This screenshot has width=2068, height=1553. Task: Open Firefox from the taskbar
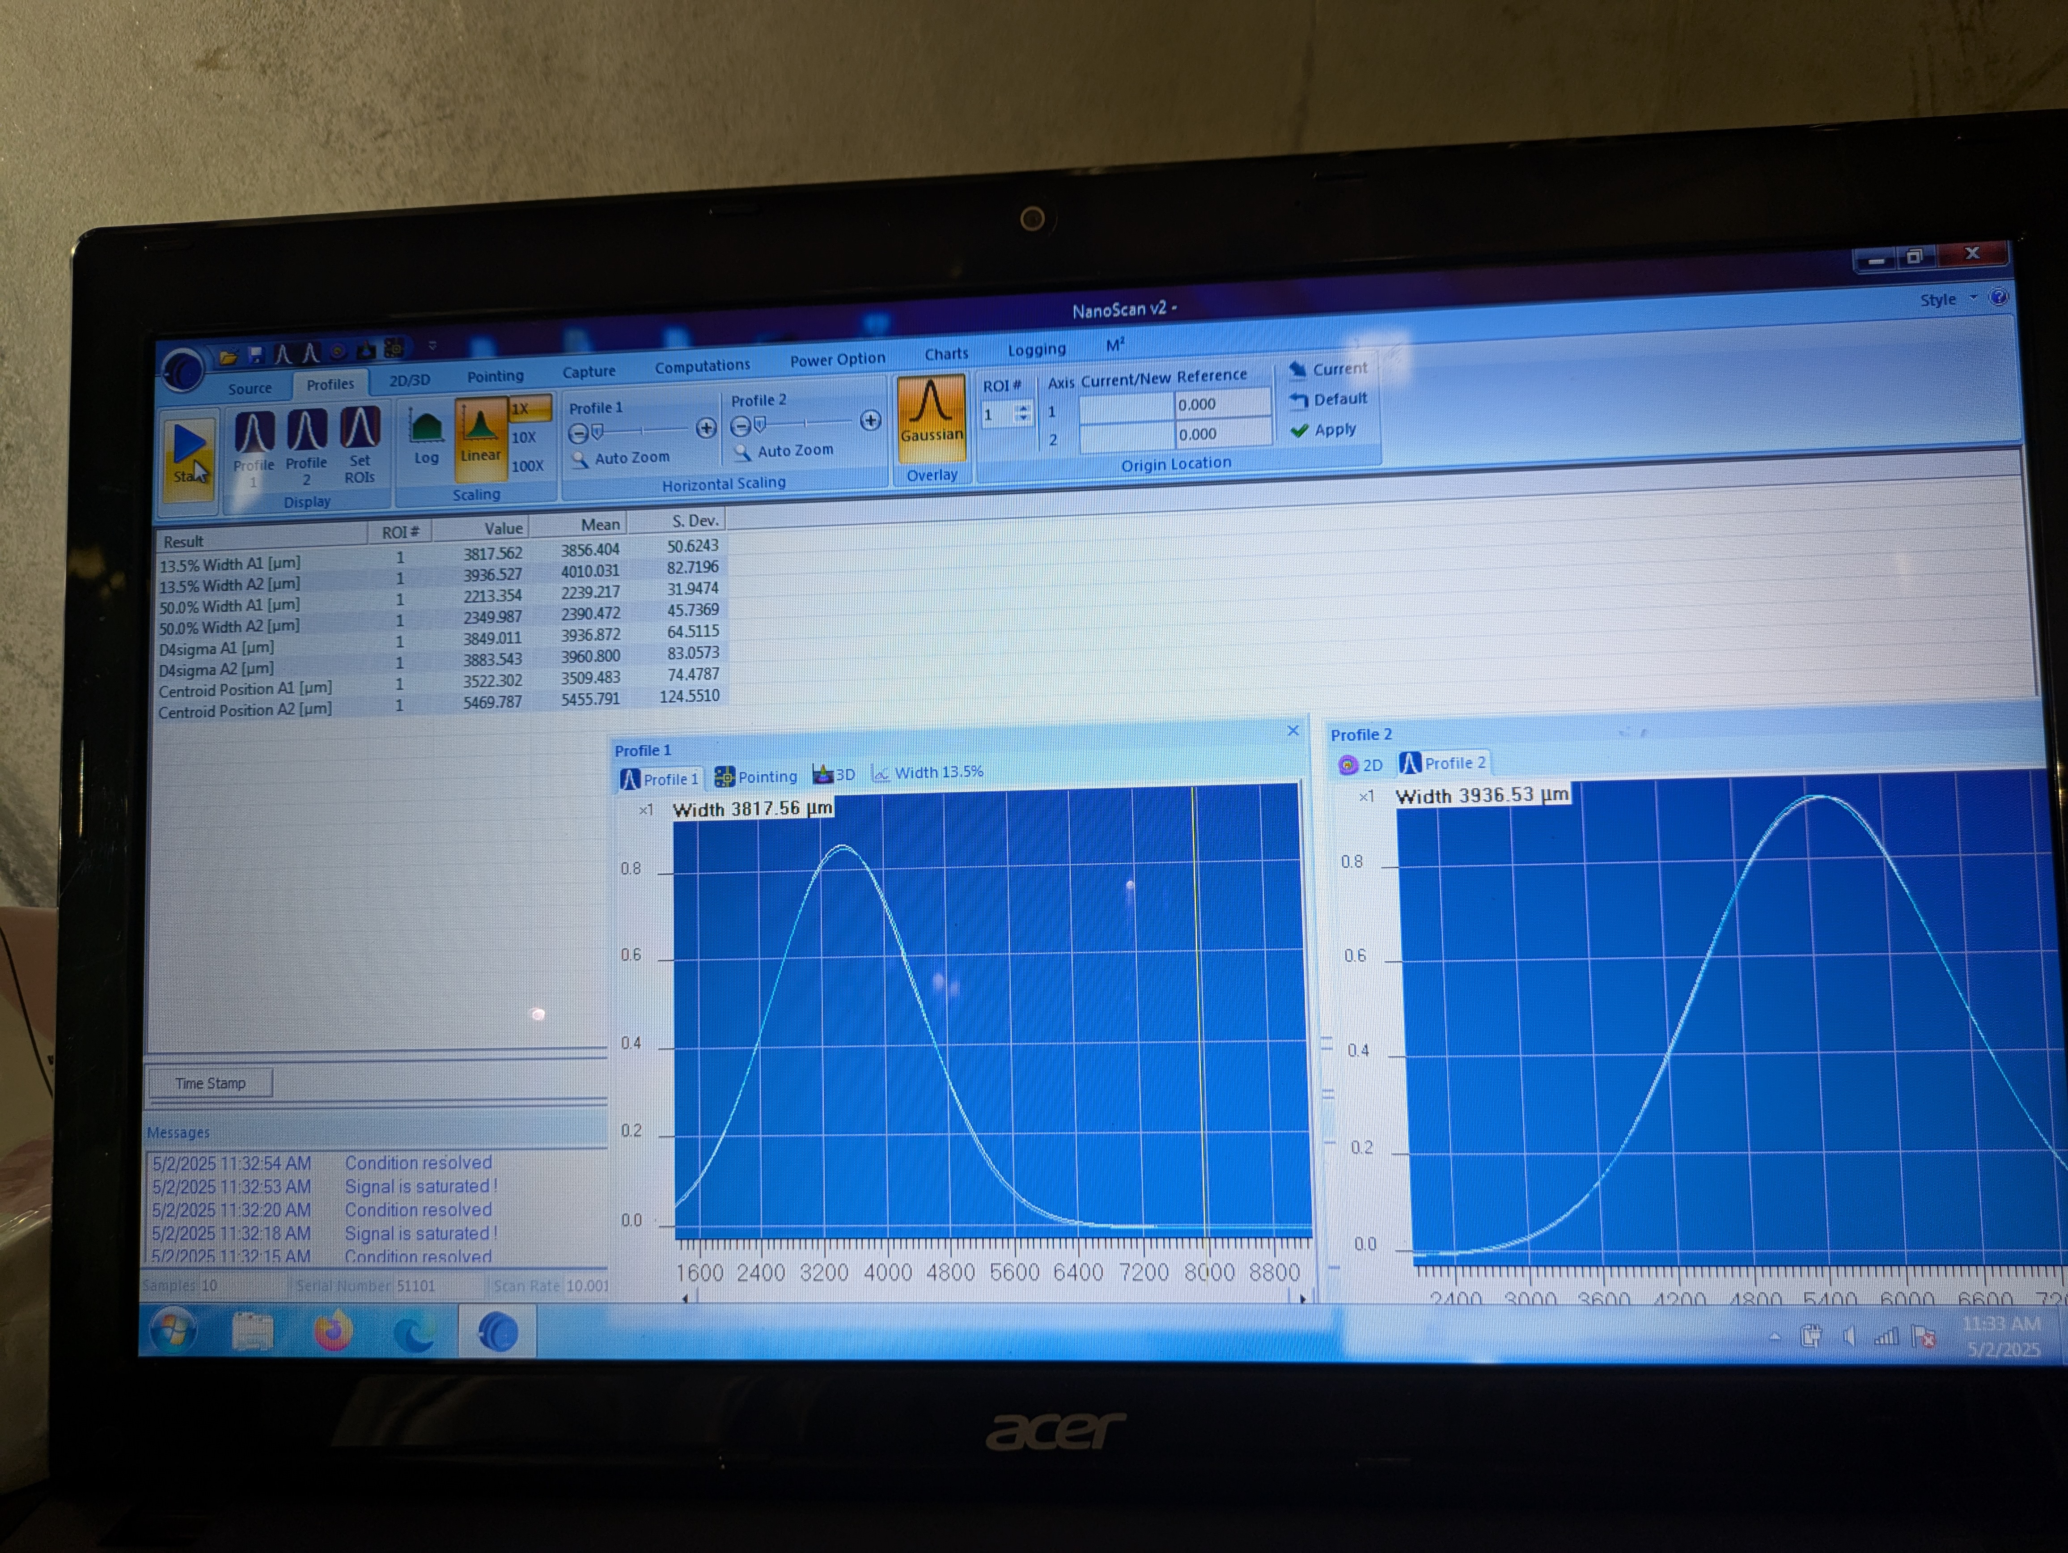point(333,1332)
